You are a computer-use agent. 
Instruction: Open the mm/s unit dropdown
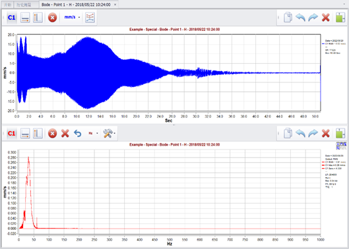[72, 17]
